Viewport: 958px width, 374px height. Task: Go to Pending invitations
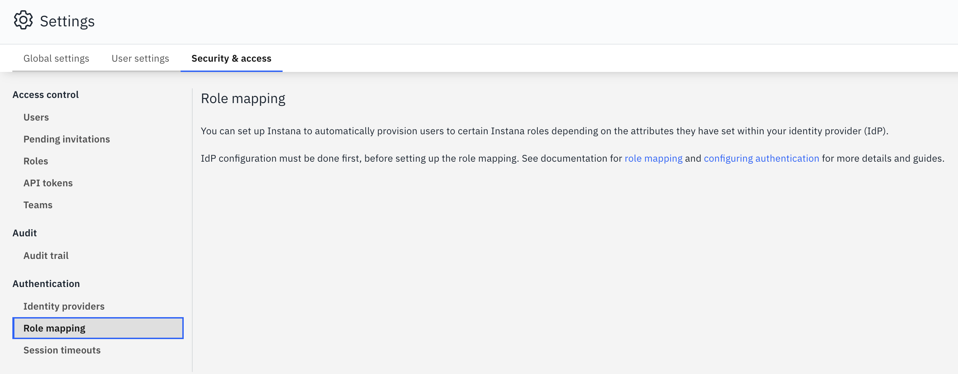[x=67, y=139]
